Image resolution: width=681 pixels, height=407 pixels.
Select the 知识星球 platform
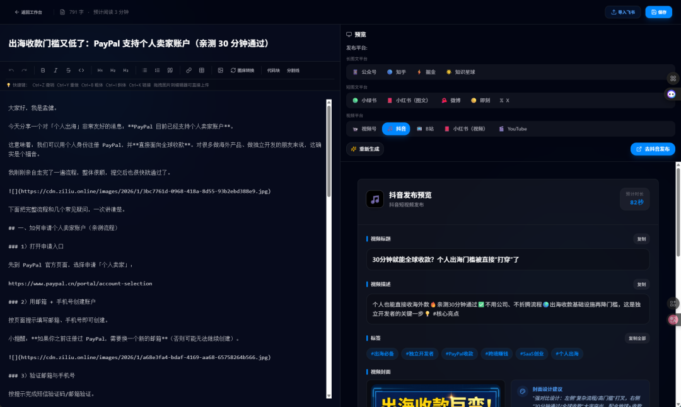(460, 72)
